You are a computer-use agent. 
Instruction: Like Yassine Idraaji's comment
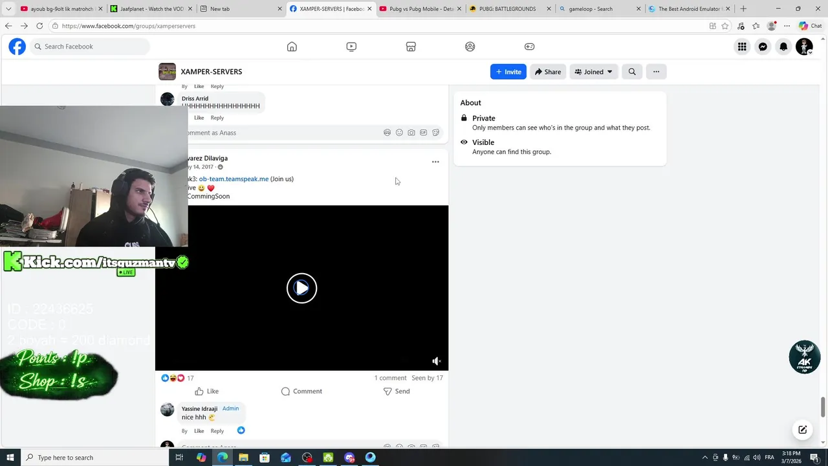[199, 431]
